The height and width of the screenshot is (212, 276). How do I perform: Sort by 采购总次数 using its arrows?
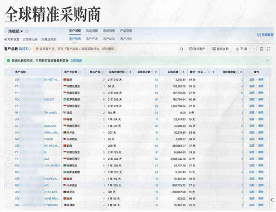156,72
